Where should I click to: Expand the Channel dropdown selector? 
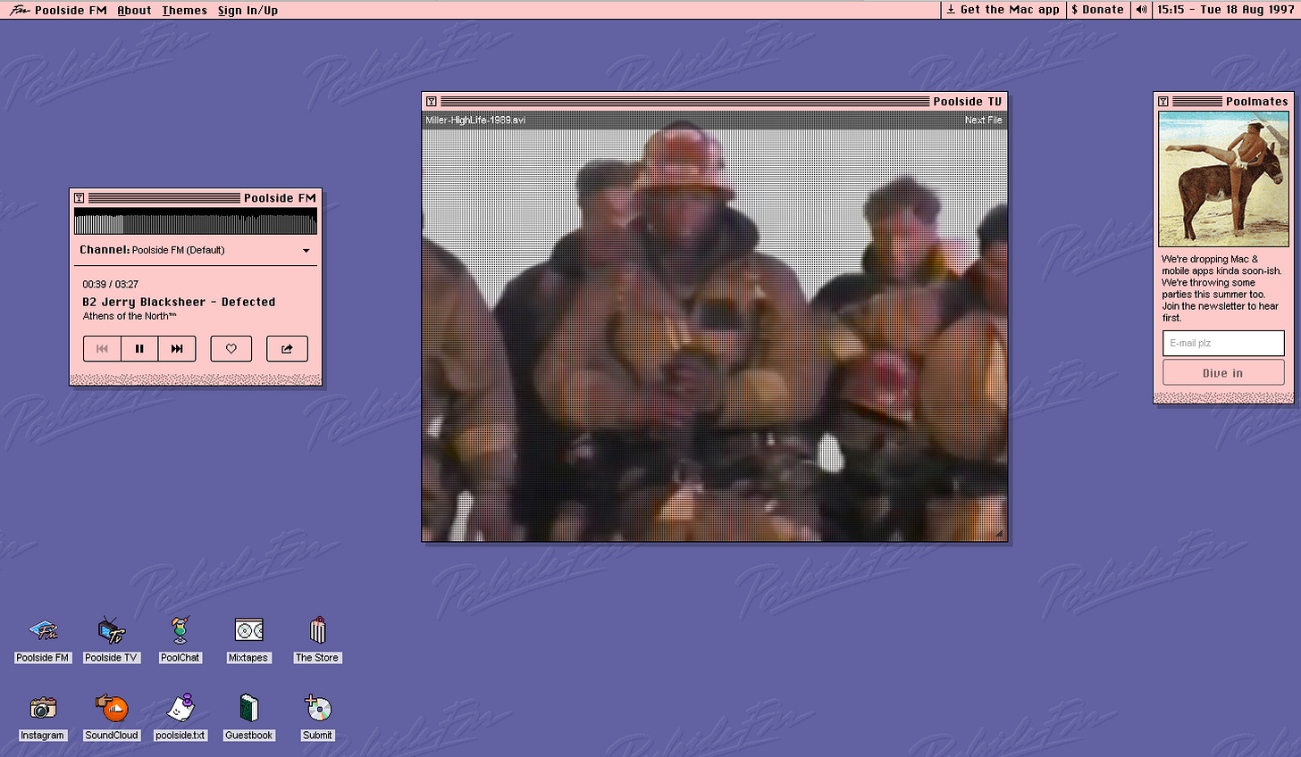click(x=306, y=251)
